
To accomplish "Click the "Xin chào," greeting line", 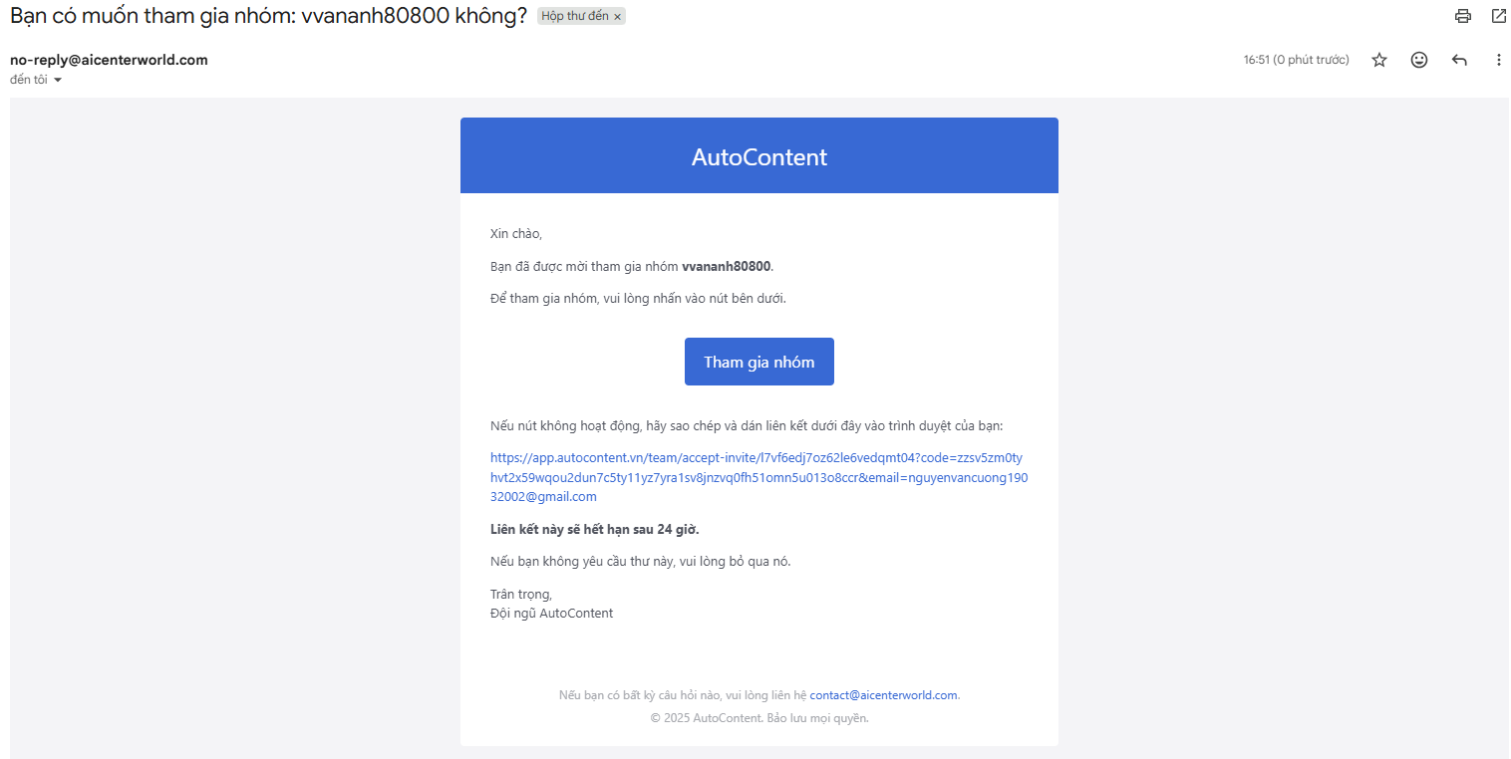I will click(516, 234).
